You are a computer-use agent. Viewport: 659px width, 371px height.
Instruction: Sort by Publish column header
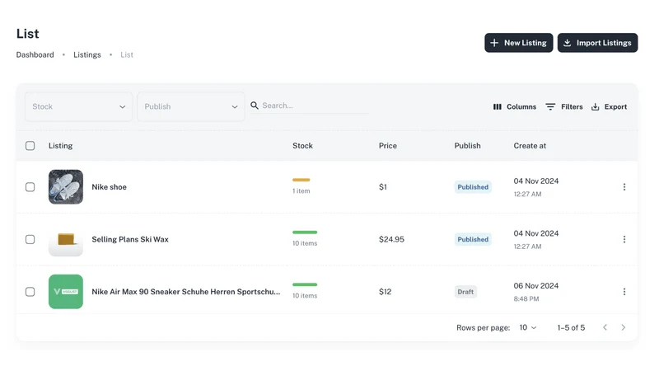[x=467, y=146]
